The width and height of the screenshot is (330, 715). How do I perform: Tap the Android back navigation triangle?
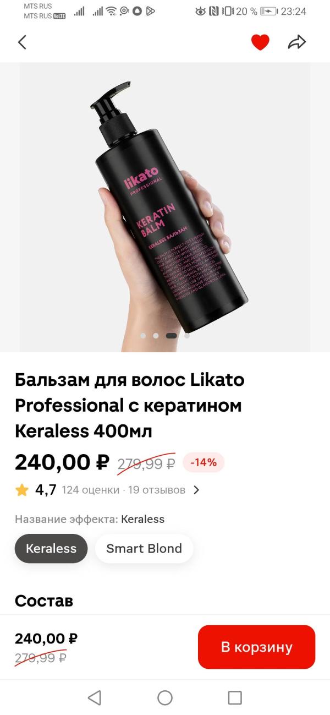click(95, 698)
